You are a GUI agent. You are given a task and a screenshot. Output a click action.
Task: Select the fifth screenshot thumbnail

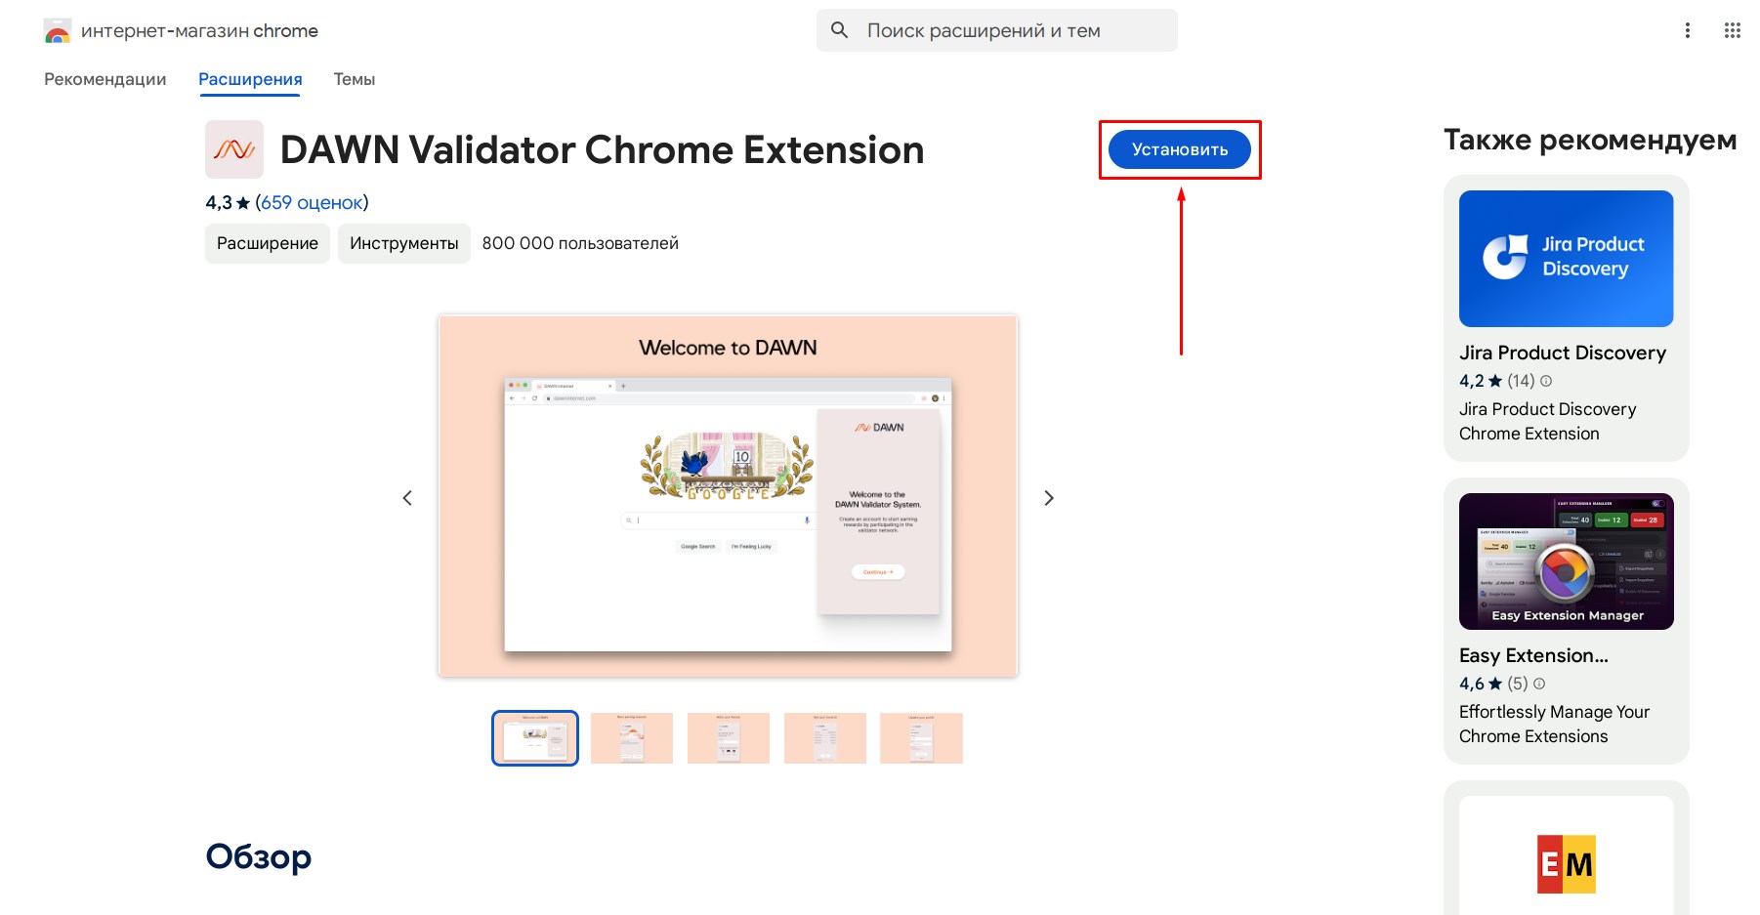click(921, 738)
